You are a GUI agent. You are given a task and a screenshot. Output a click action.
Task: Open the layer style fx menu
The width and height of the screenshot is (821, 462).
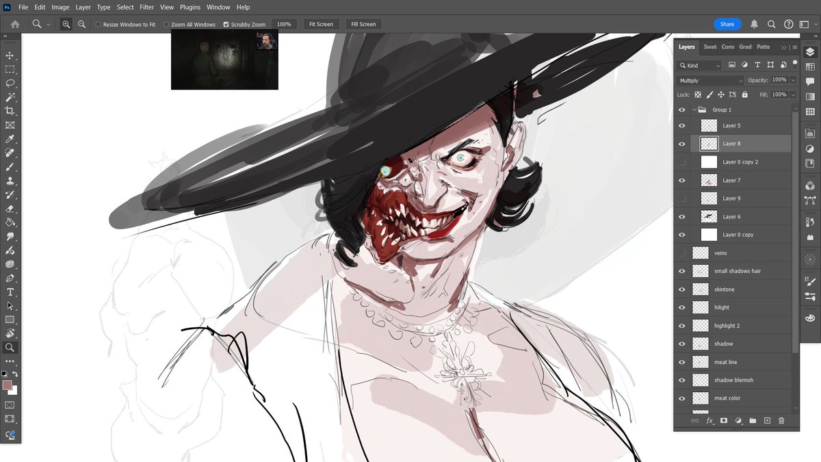[709, 420]
